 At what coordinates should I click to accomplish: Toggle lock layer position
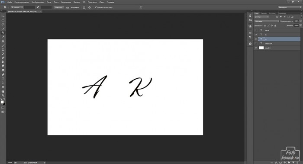click(272, 26)
